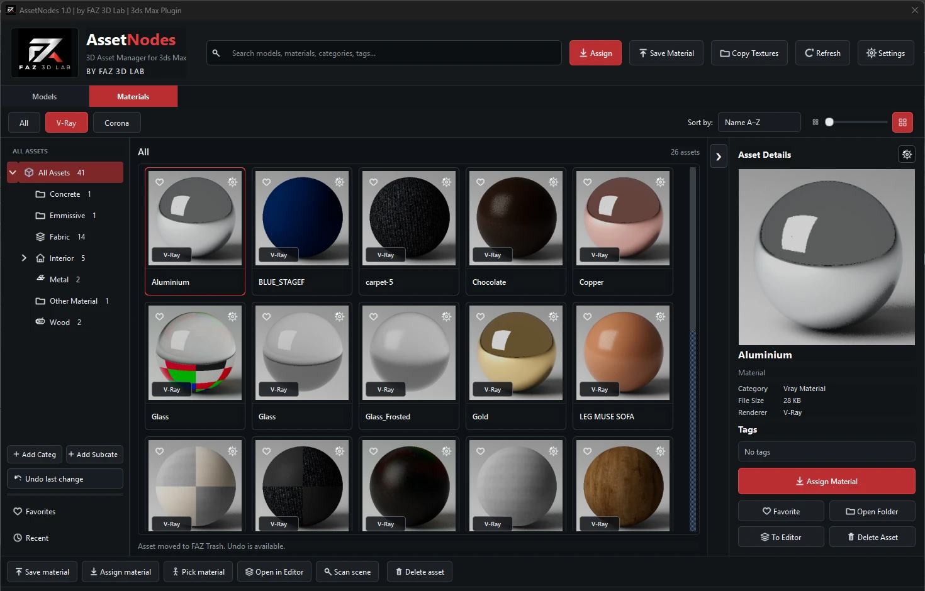Click the FAZ 3D Lab logo
This screenshot has width=925, height=591.
coord(45,53)
